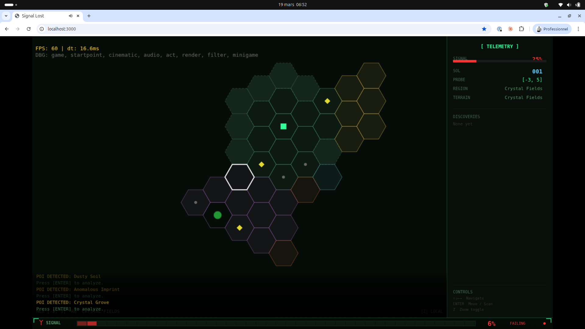
Task: Open a new browser tab
Action: [x=89, y=16]
